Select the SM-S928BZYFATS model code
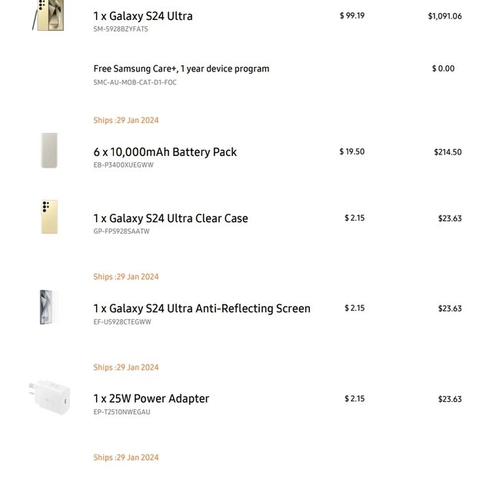 [121, 29]
